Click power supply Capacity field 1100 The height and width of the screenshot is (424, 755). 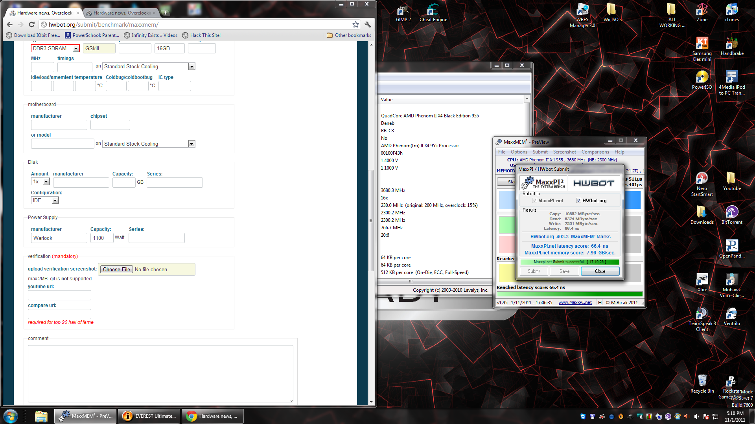102,238
